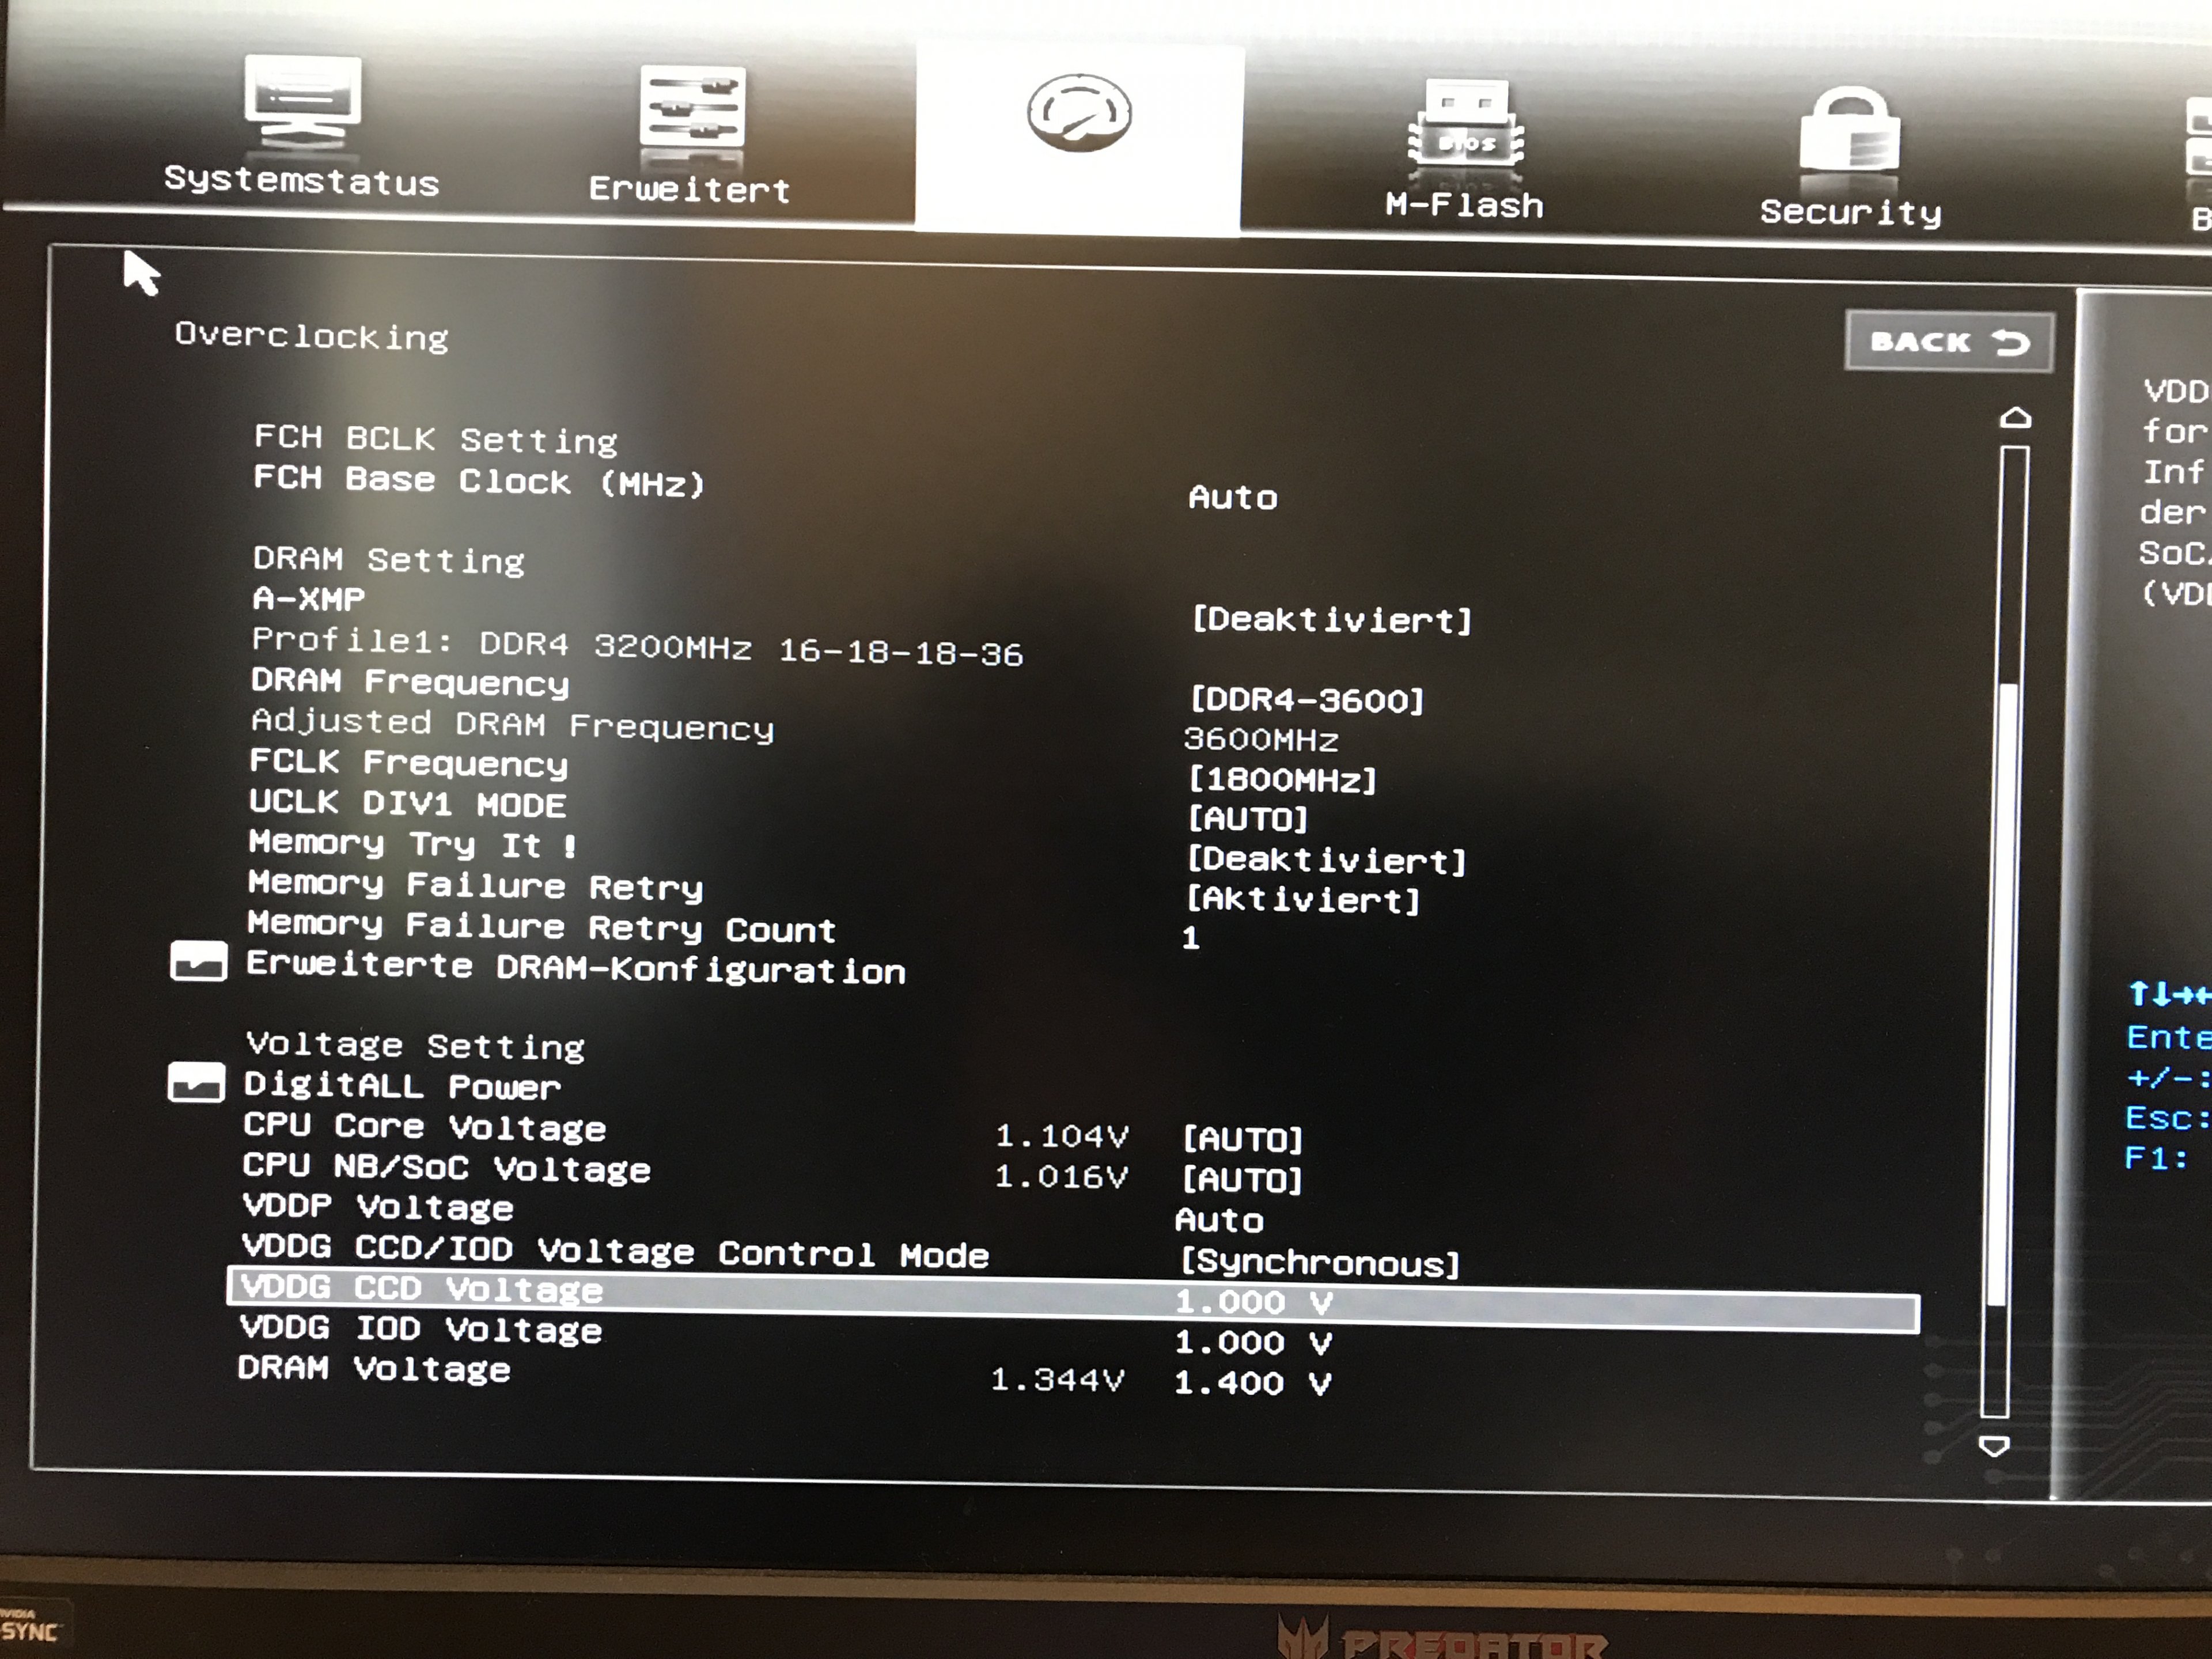Open VDDG CCD/IOD Synchronous mode dropdown
Screen dimensions: 2212x1659
[1319, 1263]
